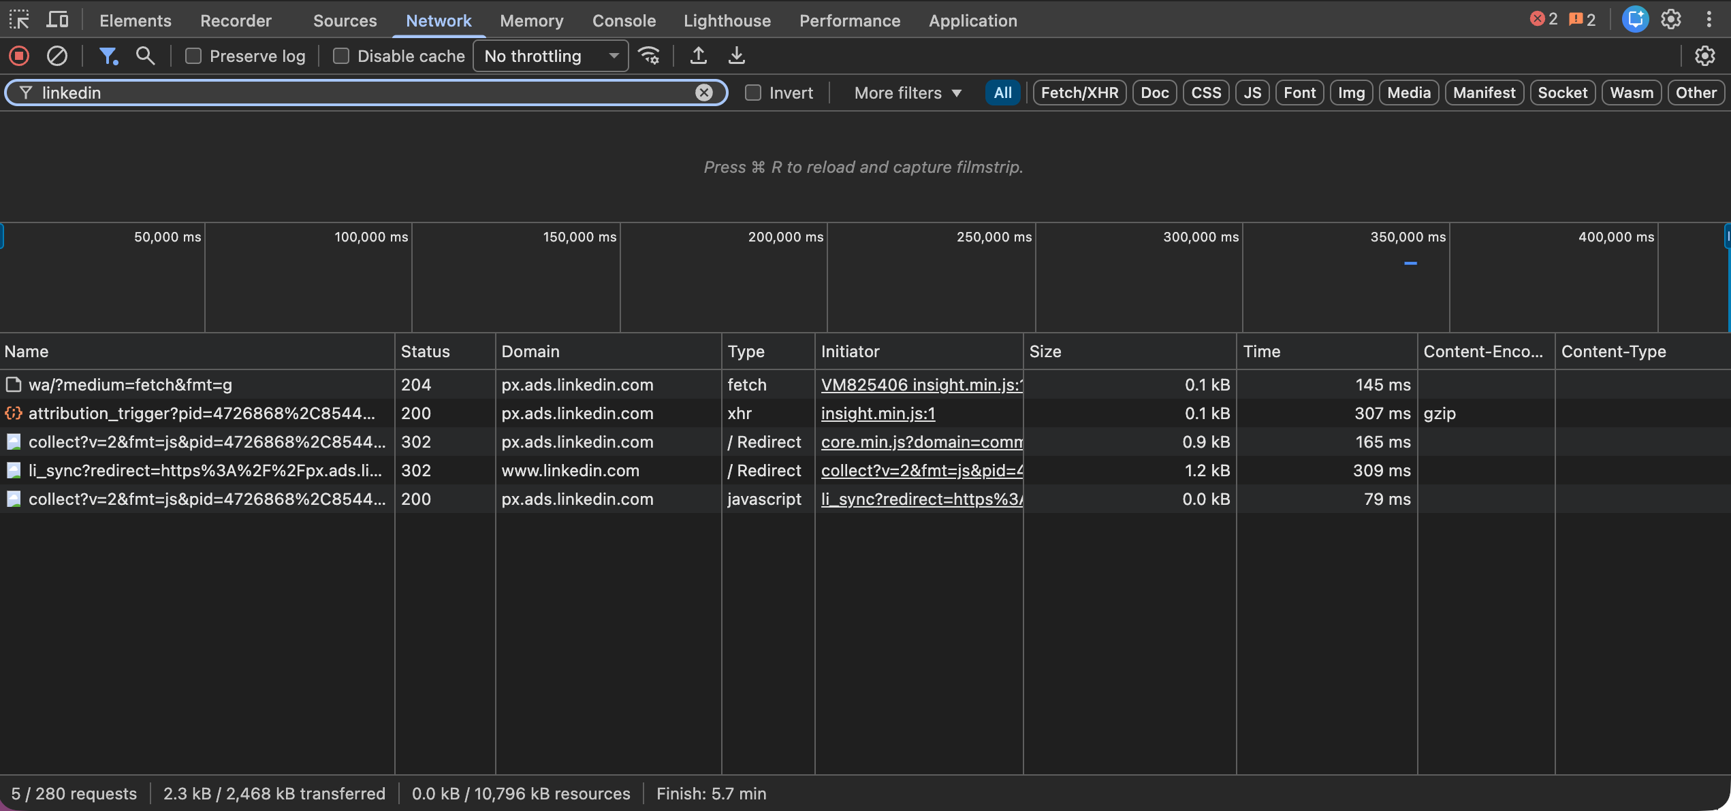
Task: Import a HAR file
Action: tap(698, 56)
